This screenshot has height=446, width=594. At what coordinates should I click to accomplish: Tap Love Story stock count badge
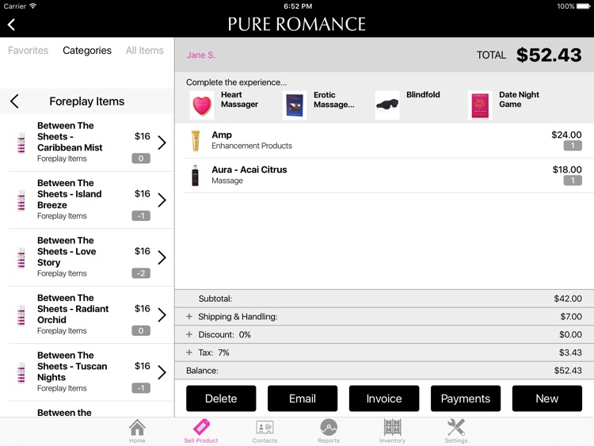pos(141,273)
